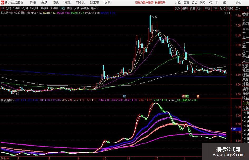Viewport: 249px width, 160px height.
Task: Open the 市场 menu
Action: coord(44,3)
